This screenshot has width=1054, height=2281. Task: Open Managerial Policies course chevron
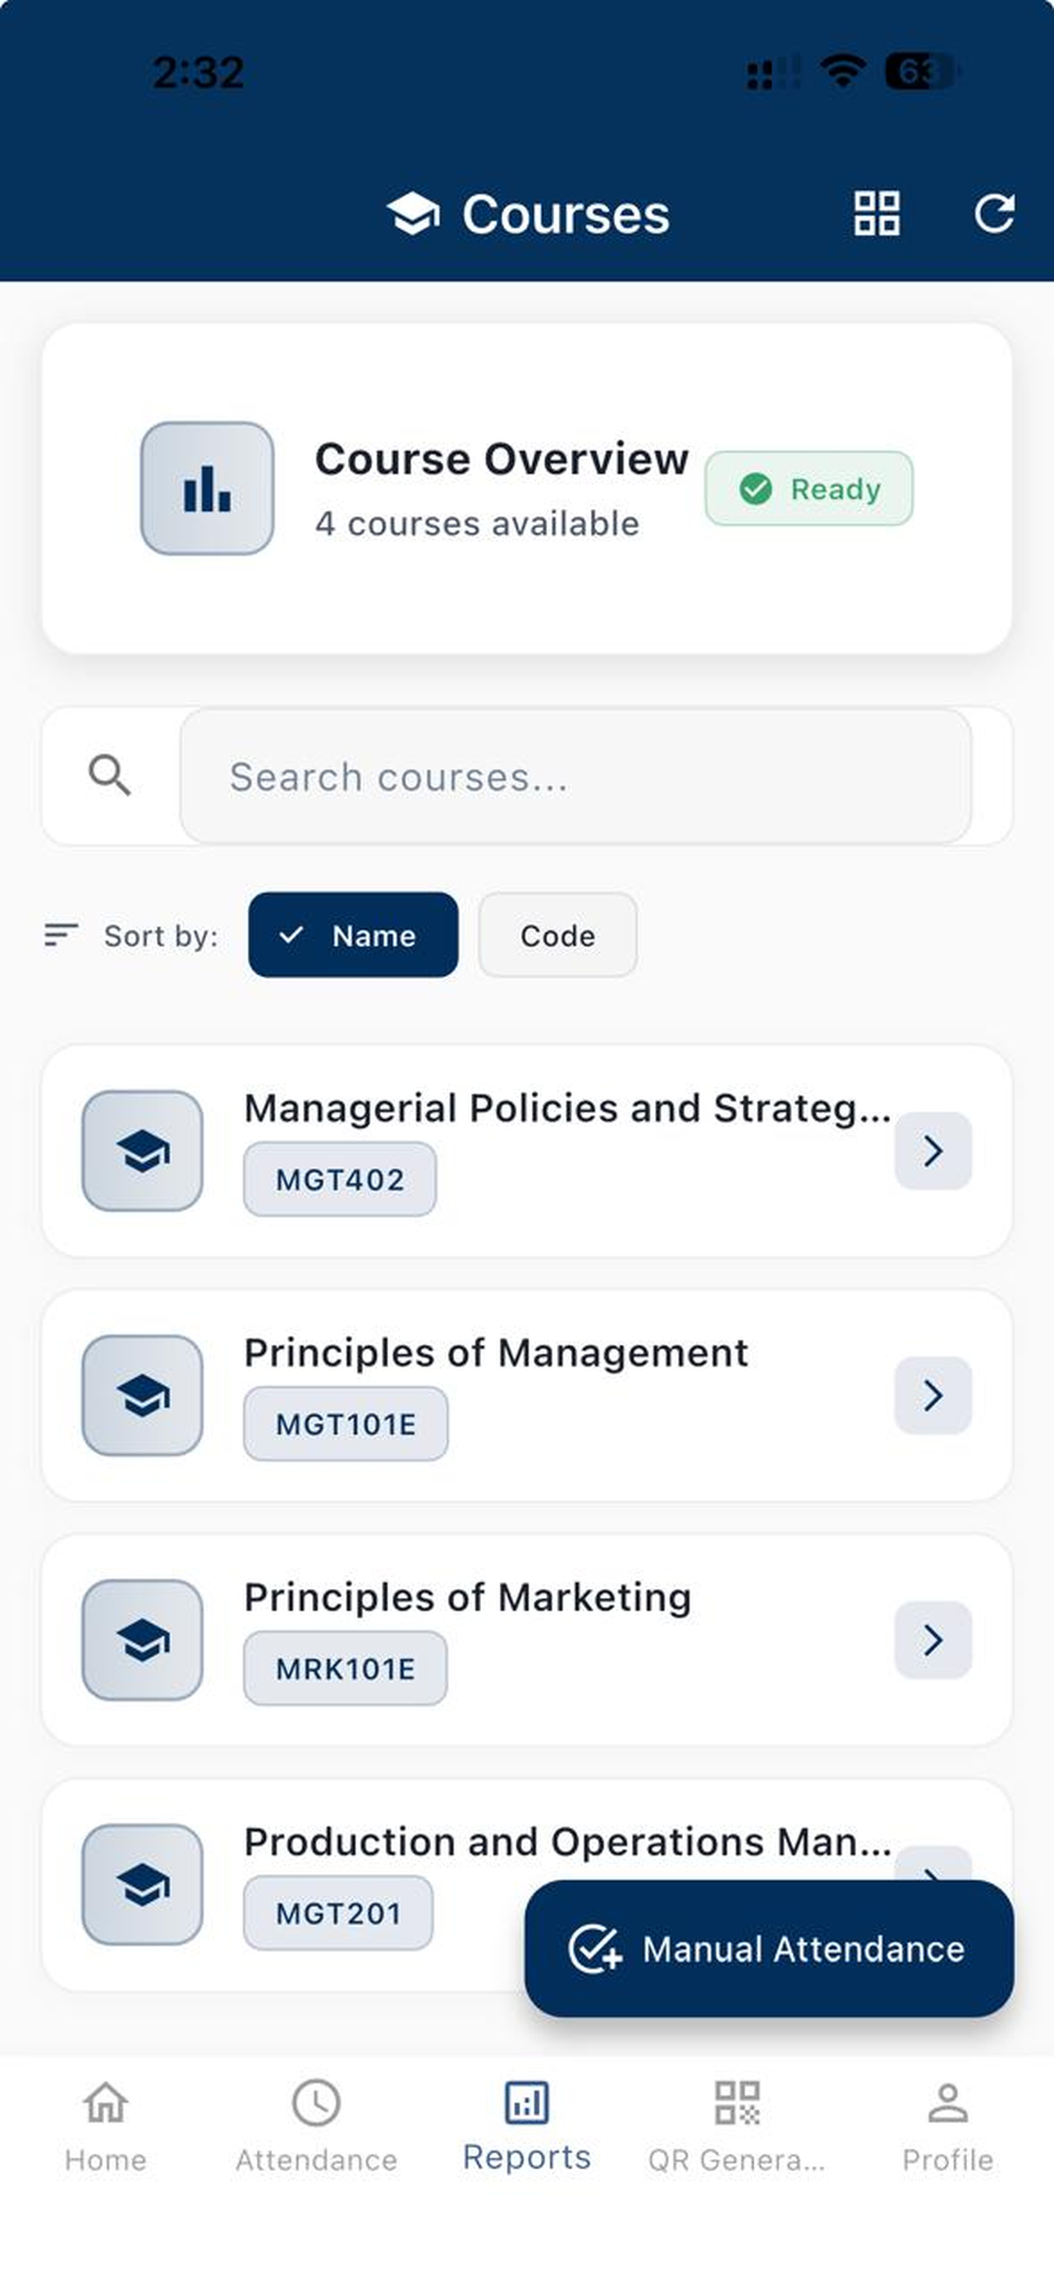tap(933, 1150)
